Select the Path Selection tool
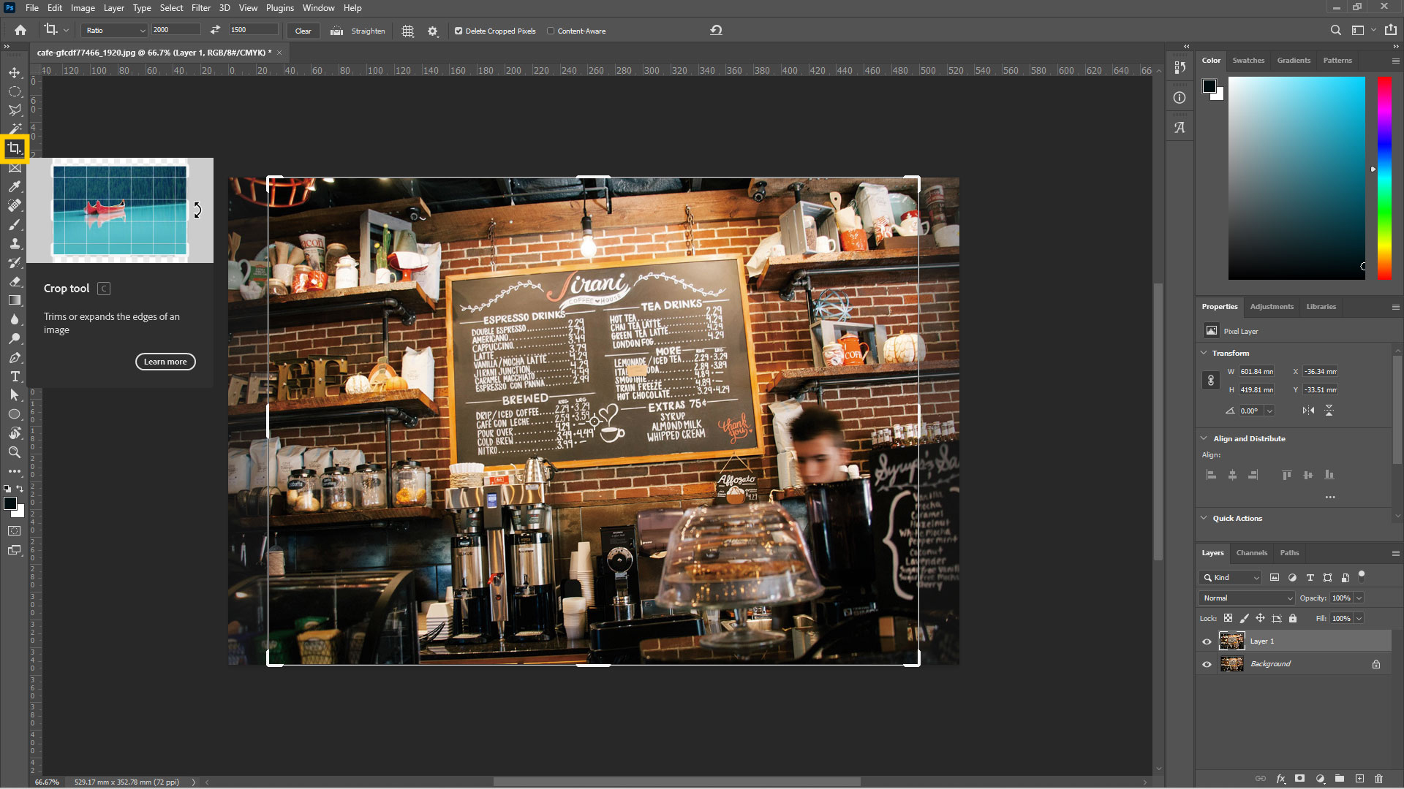This screenshot has height=789, width=1404. click(x=14, y=395)
